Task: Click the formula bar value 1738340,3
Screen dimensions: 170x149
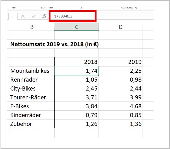Action: tap(63, 16)
